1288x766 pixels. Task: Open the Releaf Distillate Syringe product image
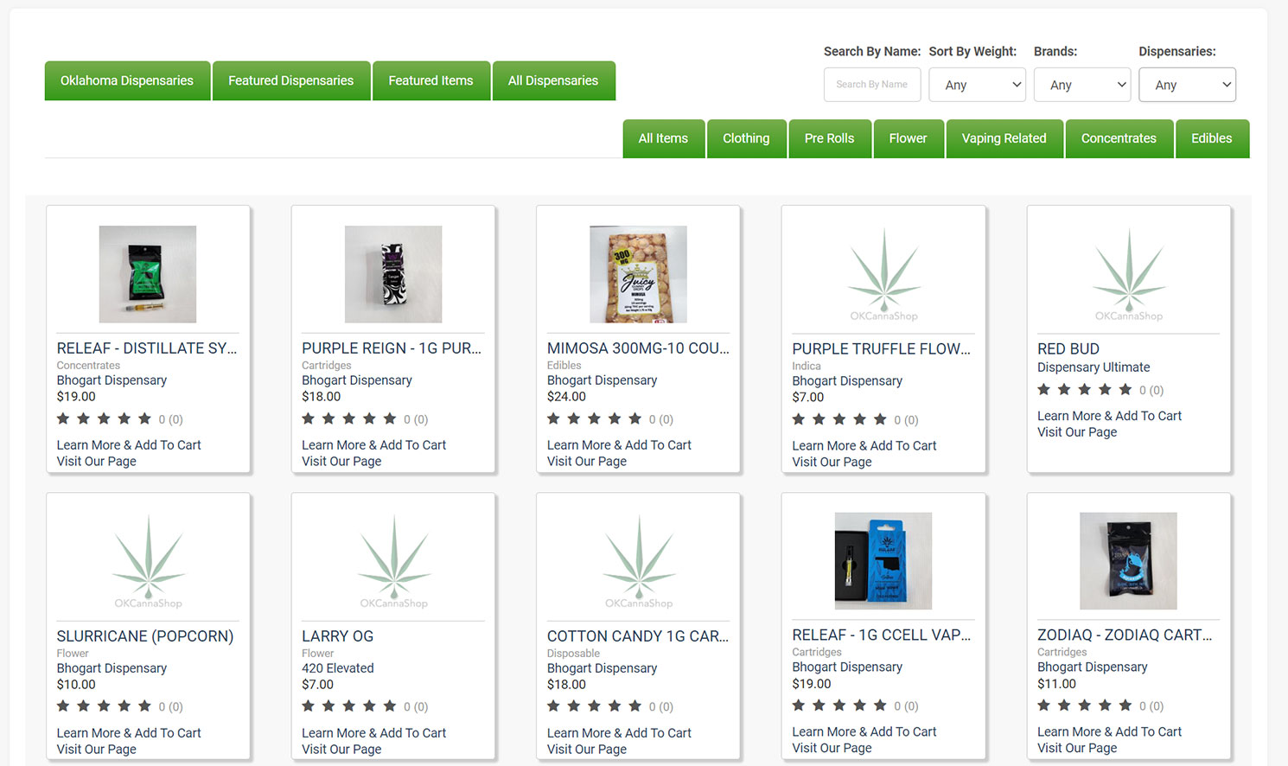point(148,274)
